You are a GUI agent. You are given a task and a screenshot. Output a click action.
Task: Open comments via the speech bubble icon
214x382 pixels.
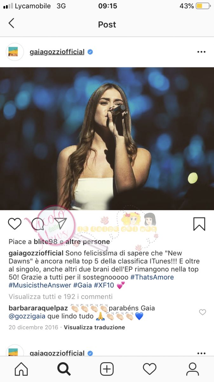tap(37, 224)
